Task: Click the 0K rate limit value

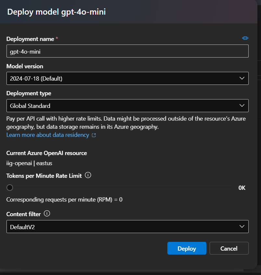Action: point(242,188)
